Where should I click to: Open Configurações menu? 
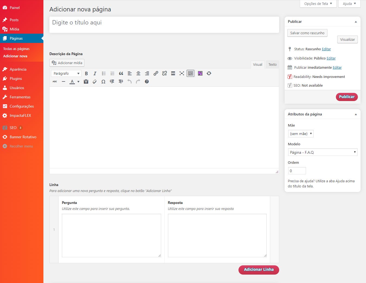pos(22,106)
